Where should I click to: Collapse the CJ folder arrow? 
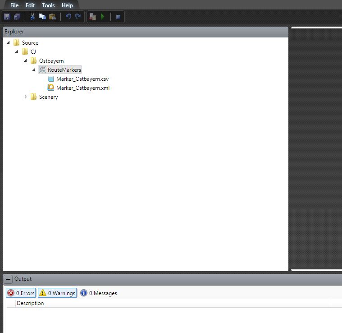(17, 51)
